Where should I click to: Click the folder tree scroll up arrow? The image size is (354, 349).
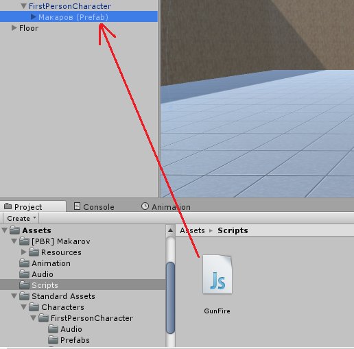coord(170,230)
